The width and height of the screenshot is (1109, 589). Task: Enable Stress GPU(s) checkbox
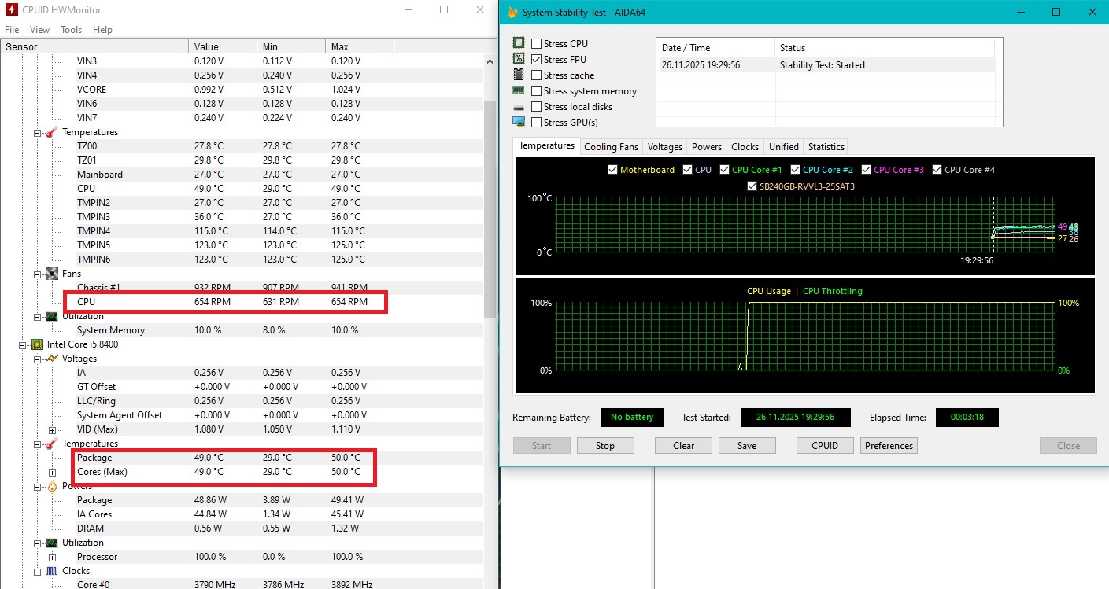coord(537,123)
